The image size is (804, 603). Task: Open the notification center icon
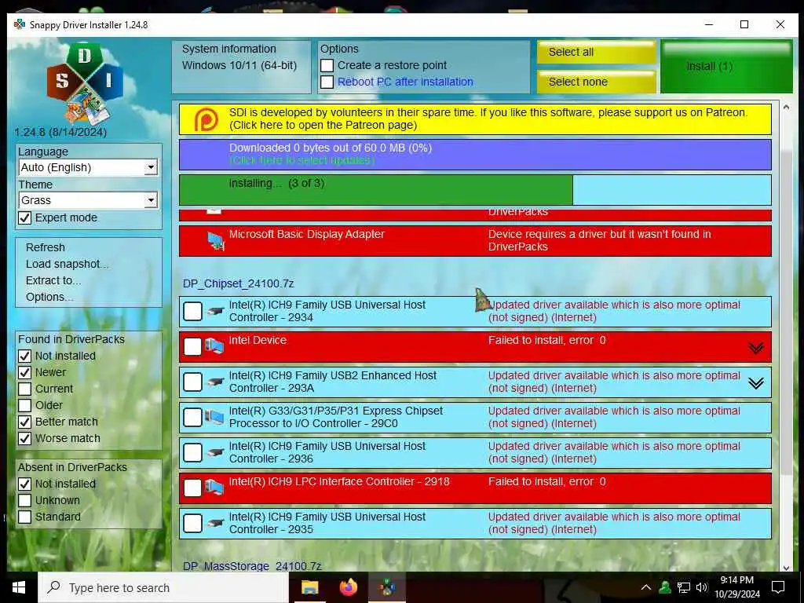pos(778,587)
